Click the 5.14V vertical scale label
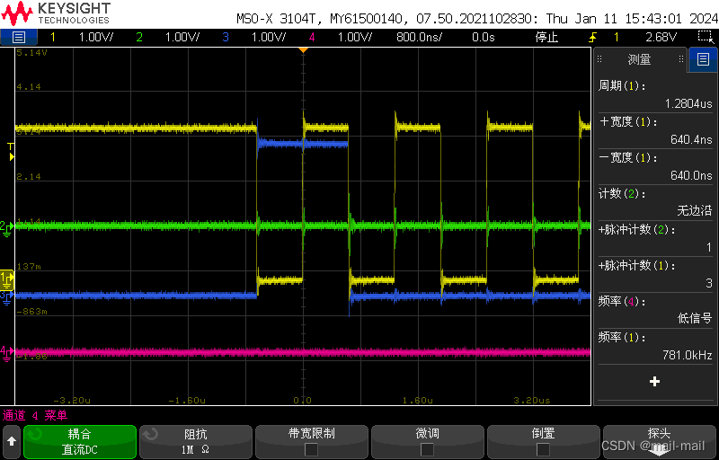Image resolution: width=719 pixels, height=460 pixels. [x=31, y=53]
